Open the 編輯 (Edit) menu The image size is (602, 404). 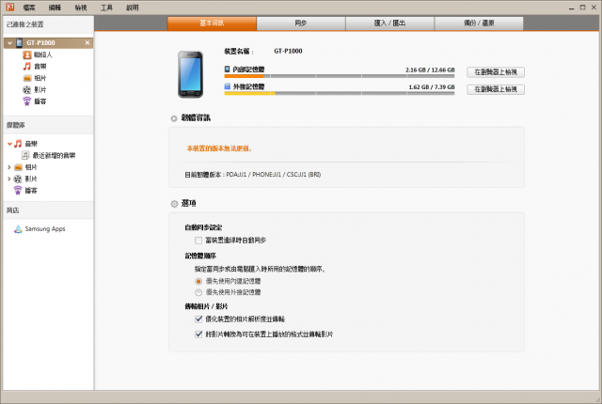coord(55,8)
